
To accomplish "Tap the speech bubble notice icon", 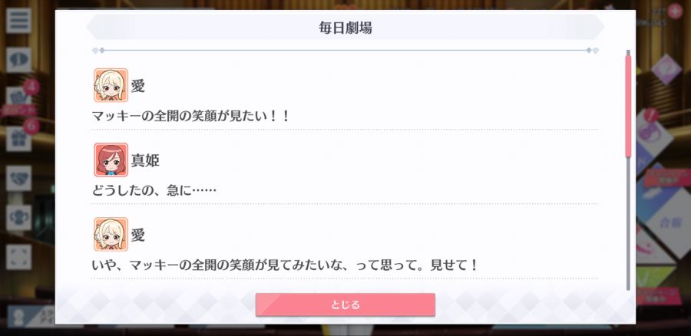I will coord(18,60).
